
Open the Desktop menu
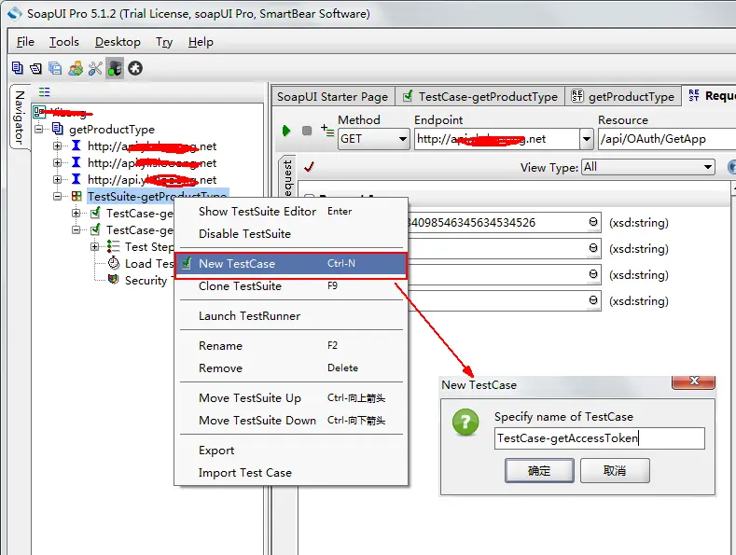click(x=118, y=42)
